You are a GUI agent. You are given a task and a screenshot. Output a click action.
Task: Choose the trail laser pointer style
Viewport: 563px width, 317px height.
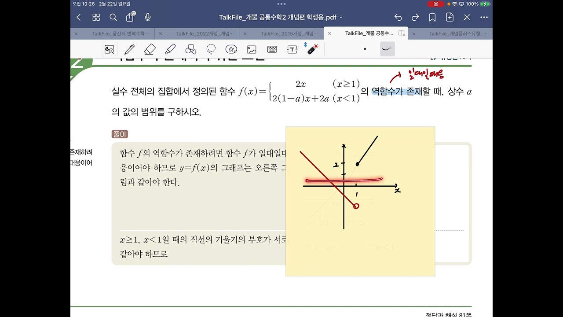coord(388,49)
